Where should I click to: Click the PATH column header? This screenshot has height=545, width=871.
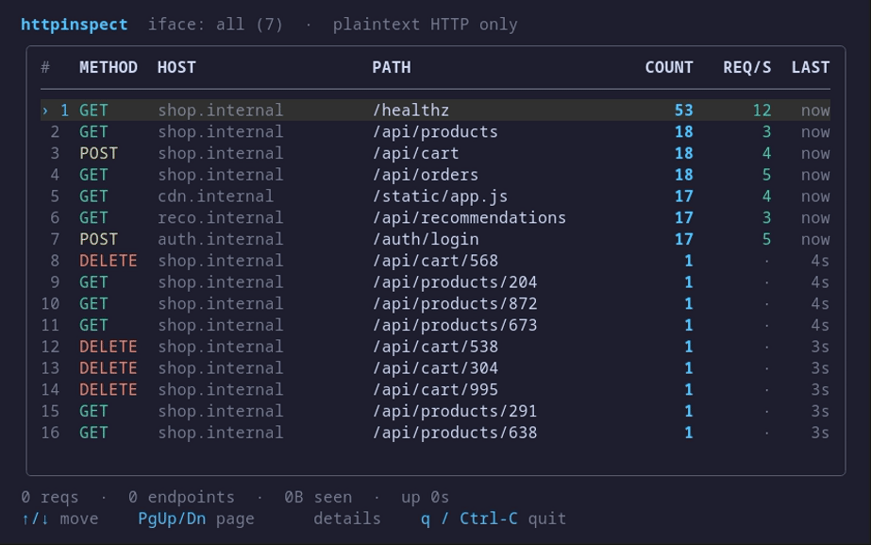[392, 67]
